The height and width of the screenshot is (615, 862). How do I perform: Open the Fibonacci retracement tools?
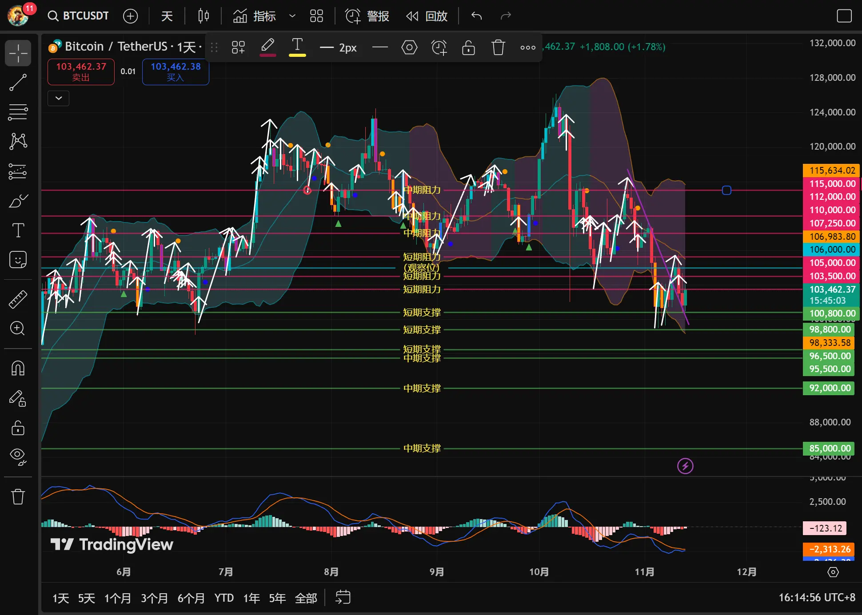(x=18, y=112)
